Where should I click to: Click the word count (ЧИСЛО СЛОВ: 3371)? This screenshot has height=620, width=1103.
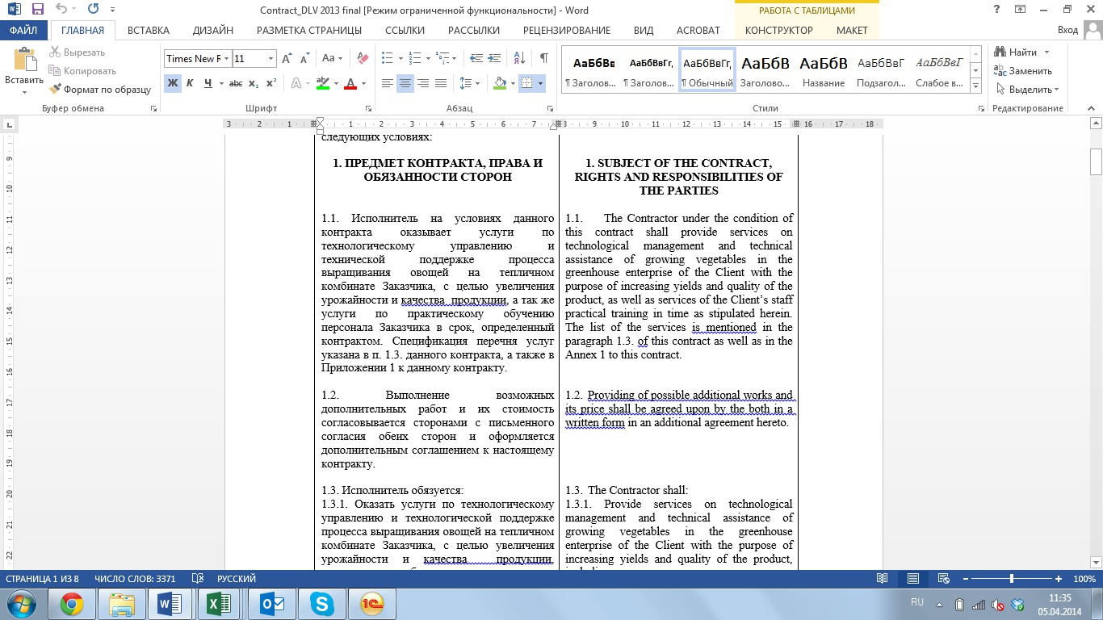(x=135, y=579)
